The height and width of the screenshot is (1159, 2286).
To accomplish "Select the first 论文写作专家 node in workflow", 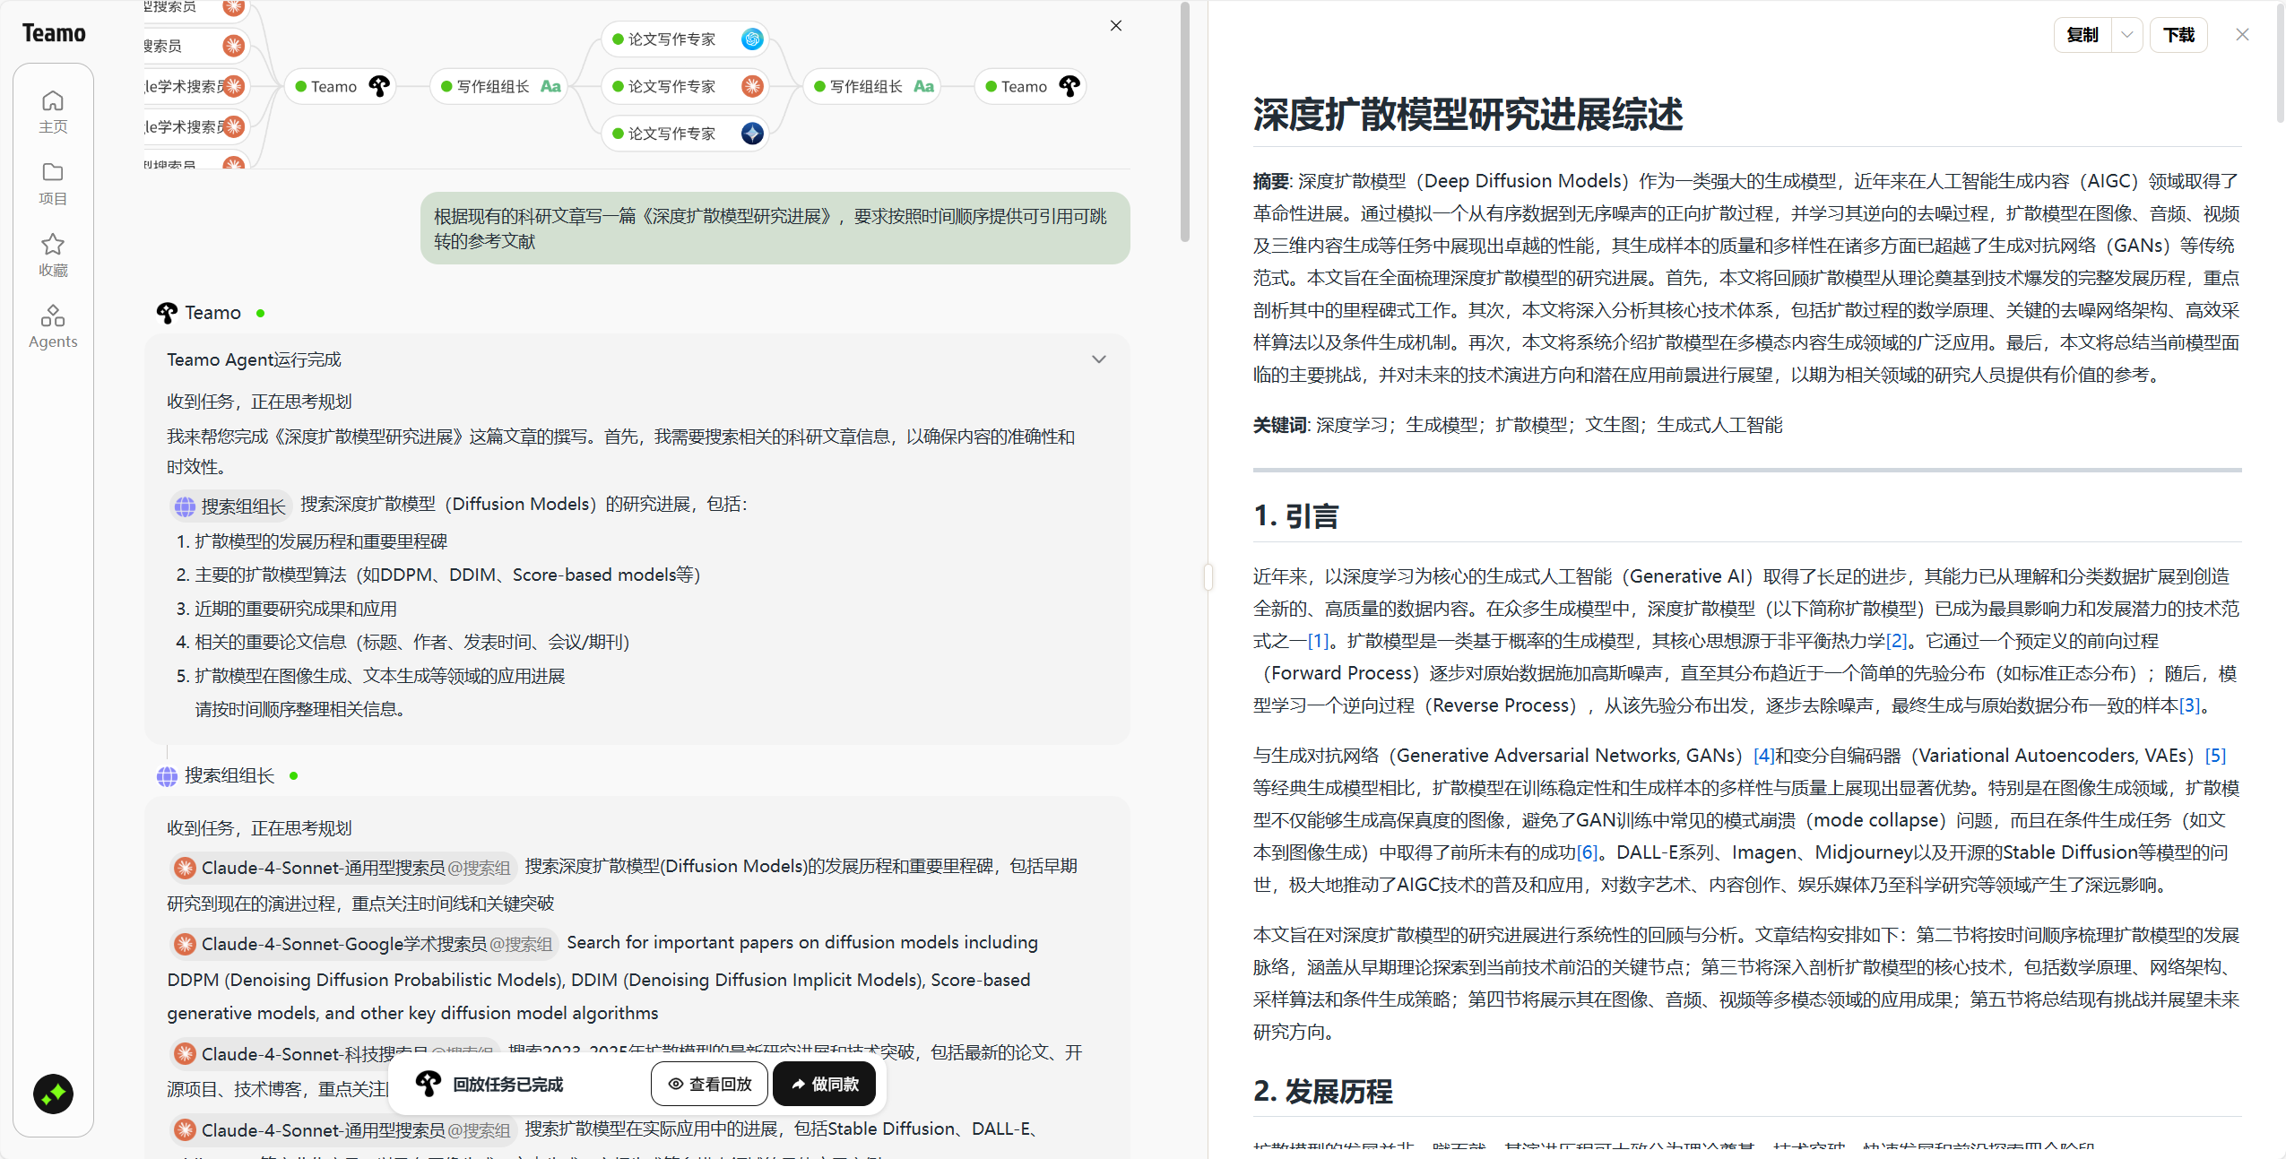I will point(686,39).
